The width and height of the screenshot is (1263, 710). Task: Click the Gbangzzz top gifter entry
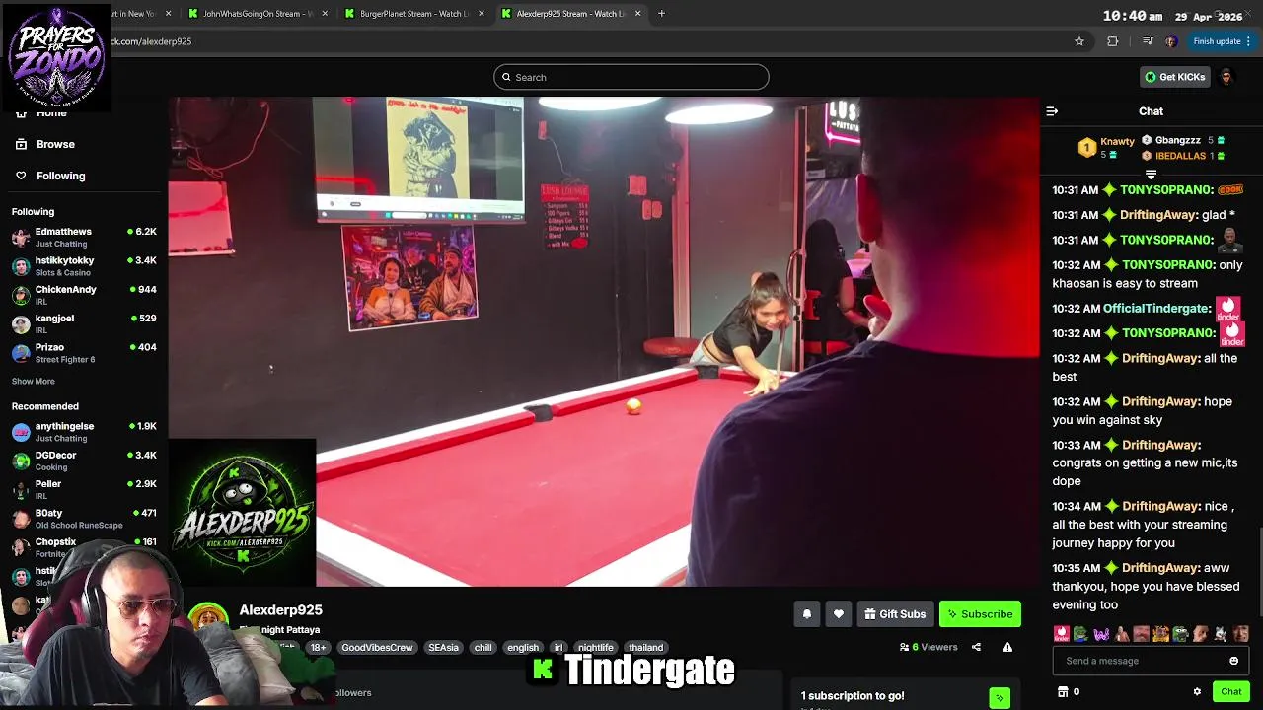[x=1182, y=141]
